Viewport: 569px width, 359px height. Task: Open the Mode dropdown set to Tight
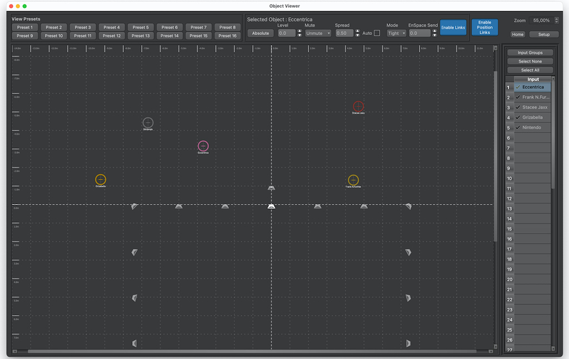pyautogui.click(x=396, y=33)
